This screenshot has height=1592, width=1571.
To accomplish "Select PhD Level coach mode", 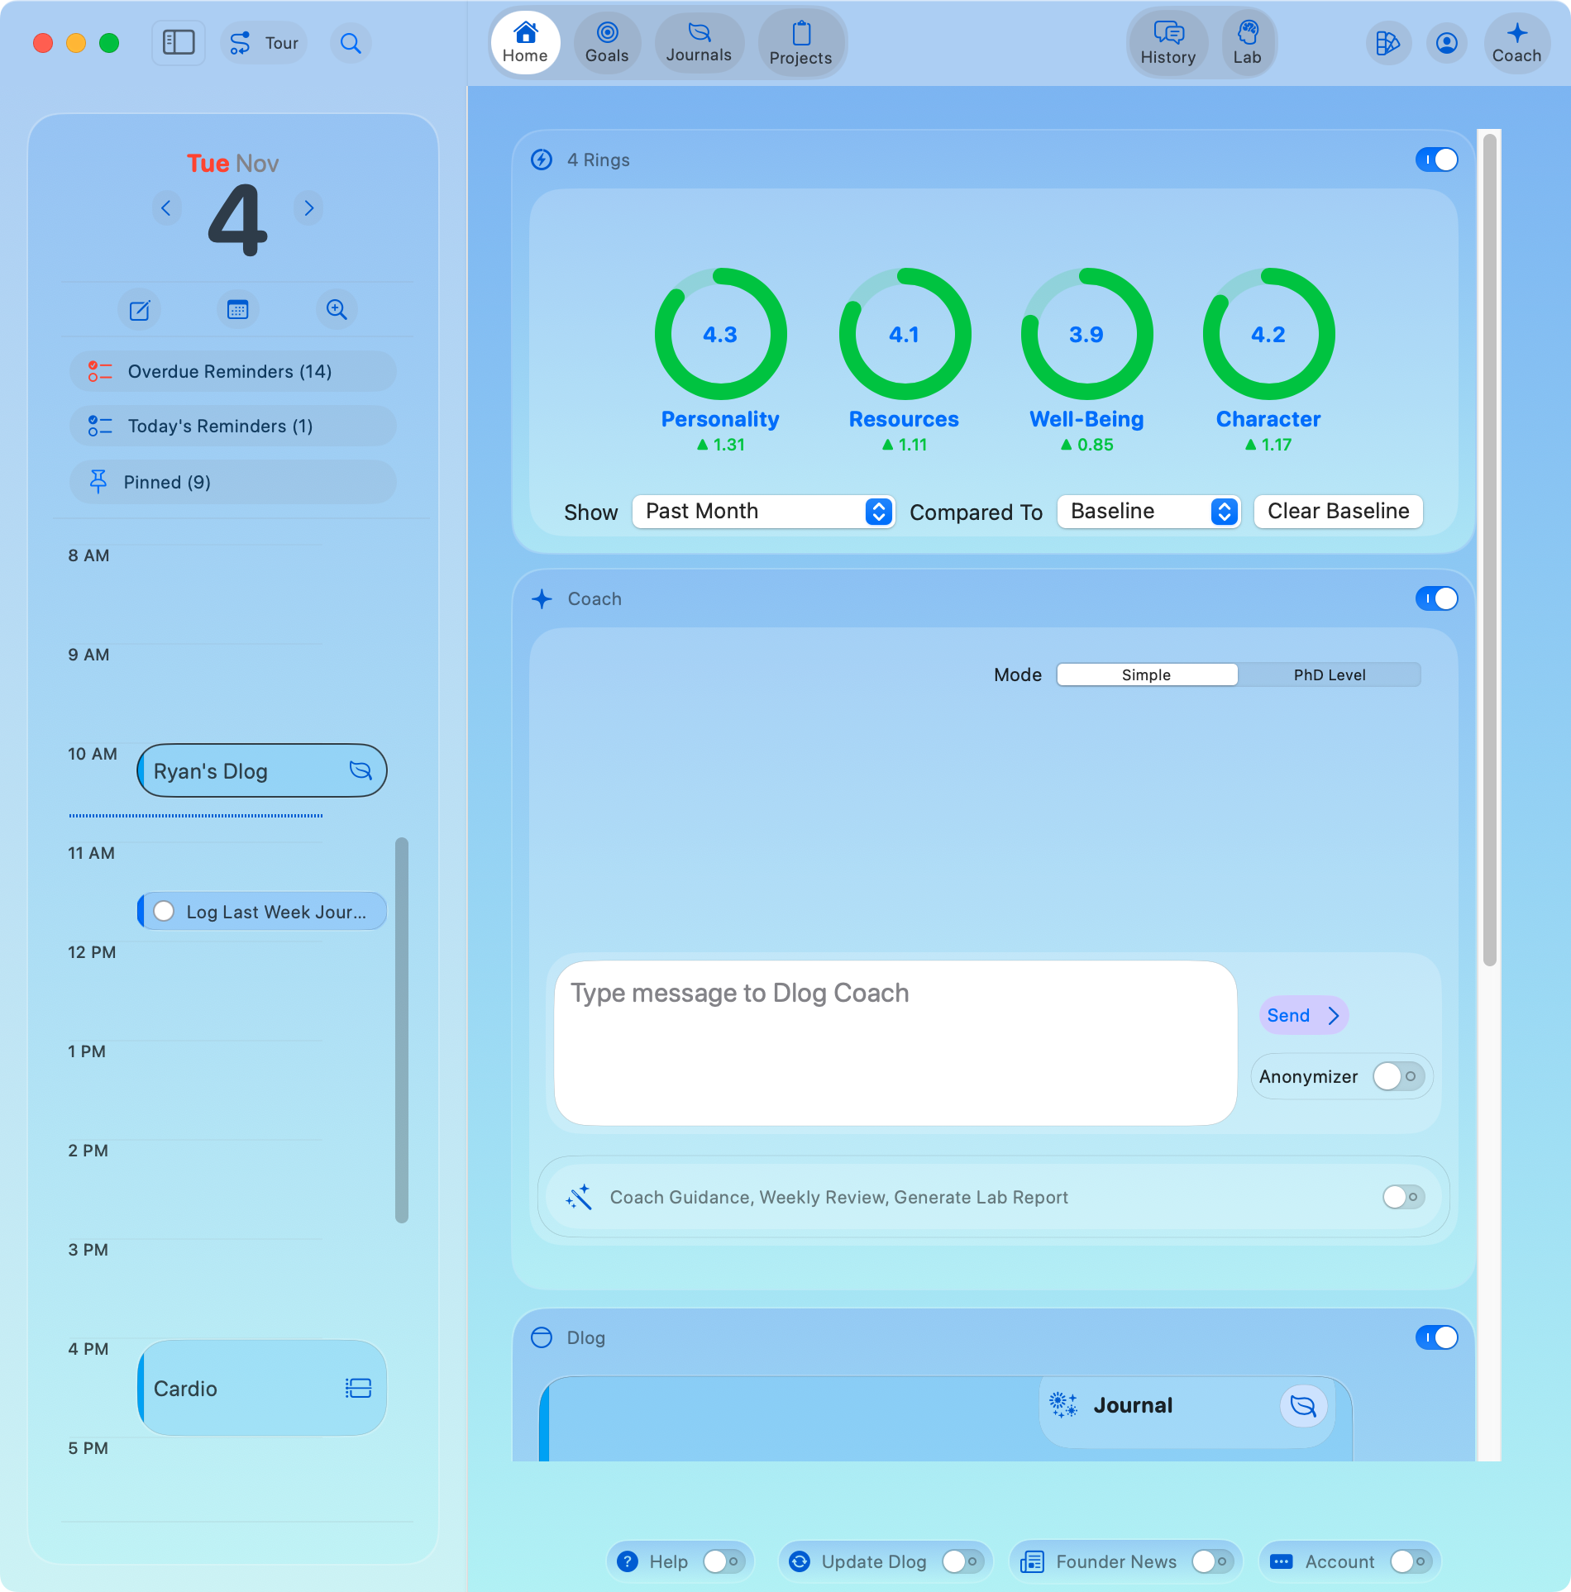I will coord(1329,674).
